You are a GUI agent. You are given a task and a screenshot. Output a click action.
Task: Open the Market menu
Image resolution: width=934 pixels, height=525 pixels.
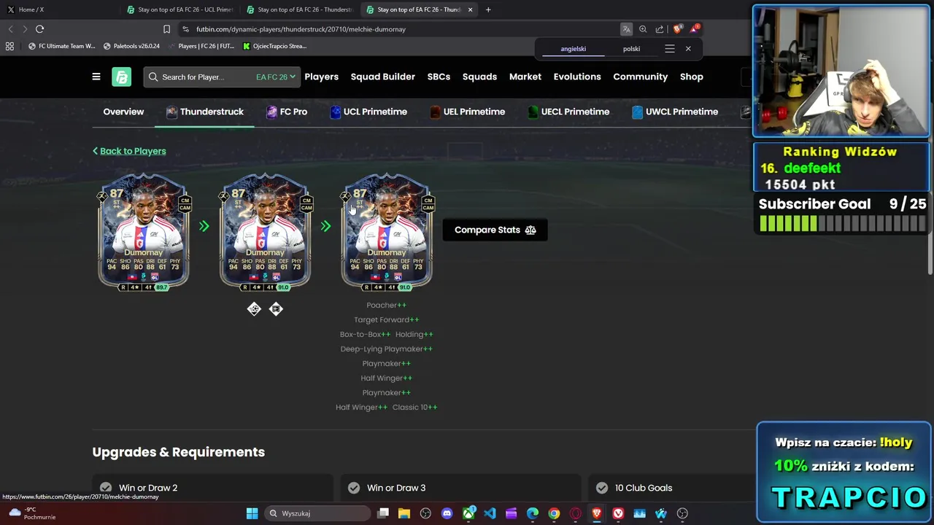pos(525,77)
